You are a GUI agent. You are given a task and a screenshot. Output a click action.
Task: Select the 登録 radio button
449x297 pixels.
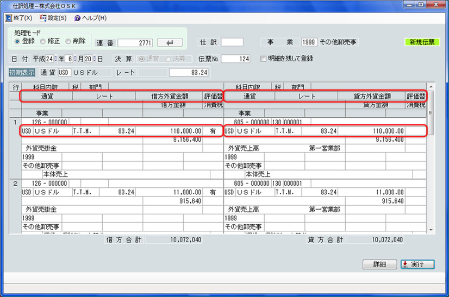point(17,41)
